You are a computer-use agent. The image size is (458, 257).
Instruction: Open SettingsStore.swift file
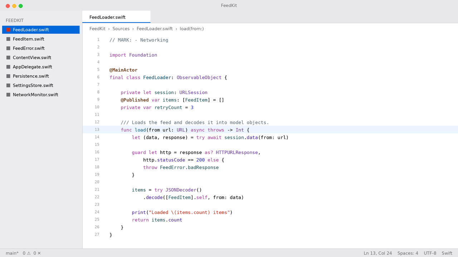(x=41, y=85)
